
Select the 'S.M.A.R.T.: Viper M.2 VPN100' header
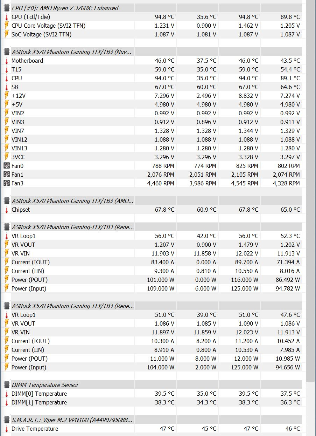[x=72, y=420]
